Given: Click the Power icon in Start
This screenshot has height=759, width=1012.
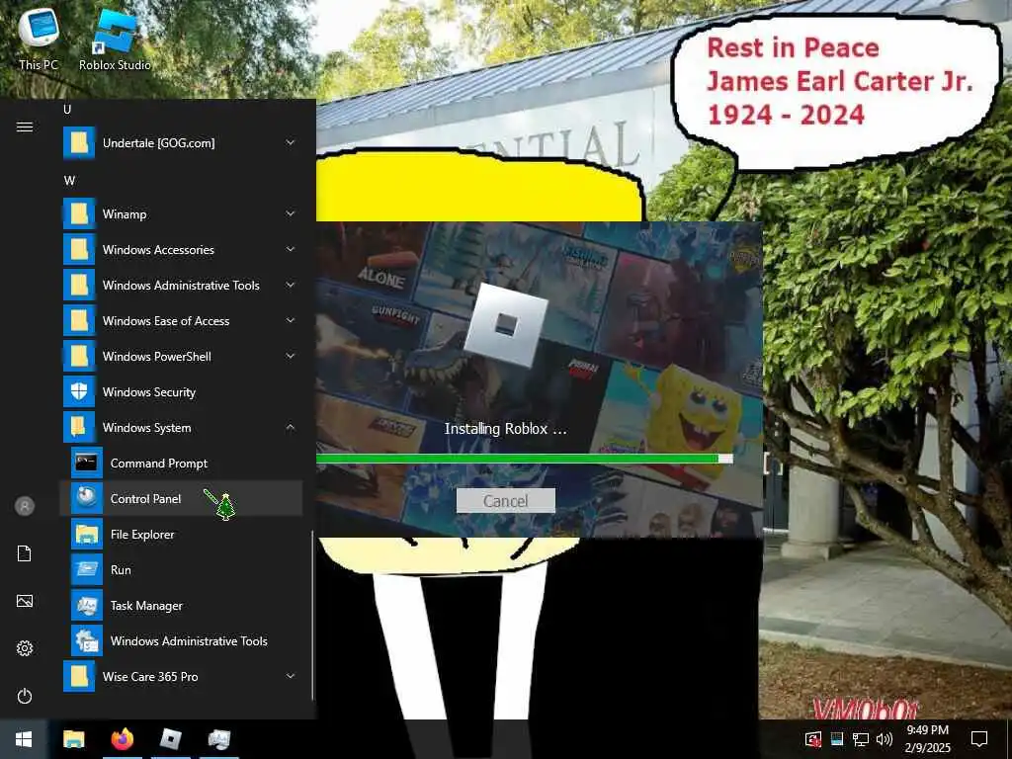Looking at the screenshot, I should [25, 696].
